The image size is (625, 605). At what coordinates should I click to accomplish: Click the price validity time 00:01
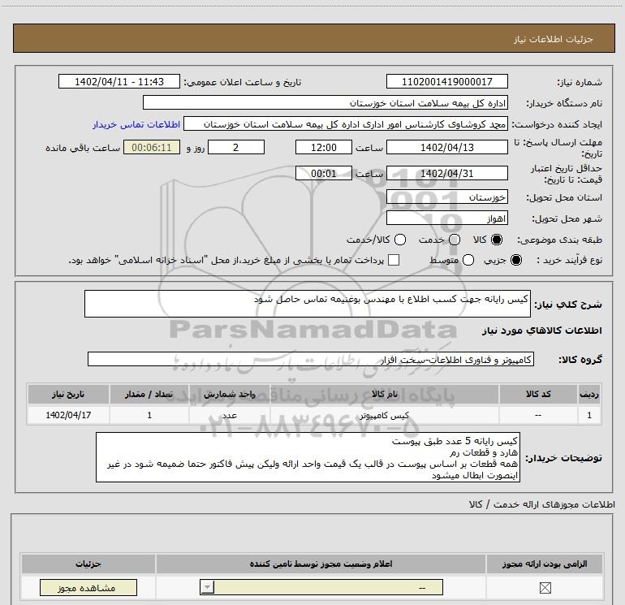(x=324, y=174)
